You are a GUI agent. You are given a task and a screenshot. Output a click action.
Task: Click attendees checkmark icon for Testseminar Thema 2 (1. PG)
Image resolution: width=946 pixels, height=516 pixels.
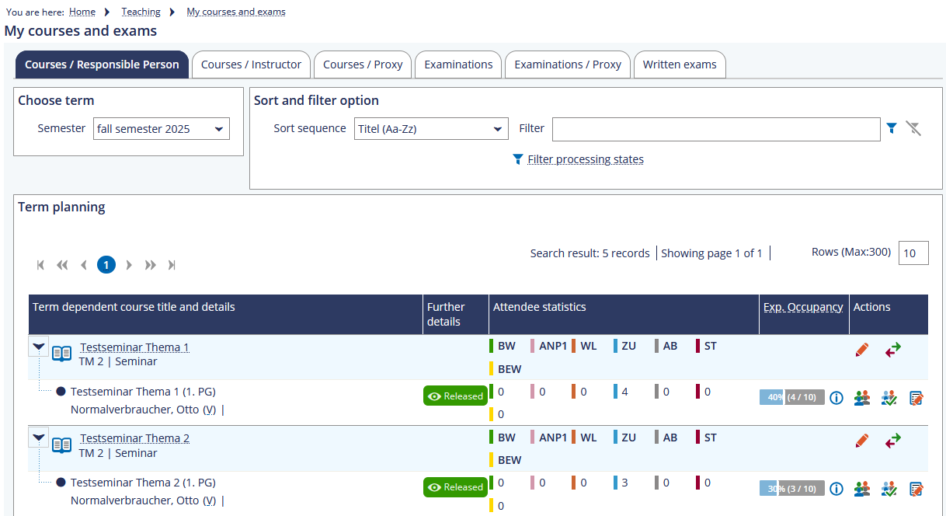point(889,489)
